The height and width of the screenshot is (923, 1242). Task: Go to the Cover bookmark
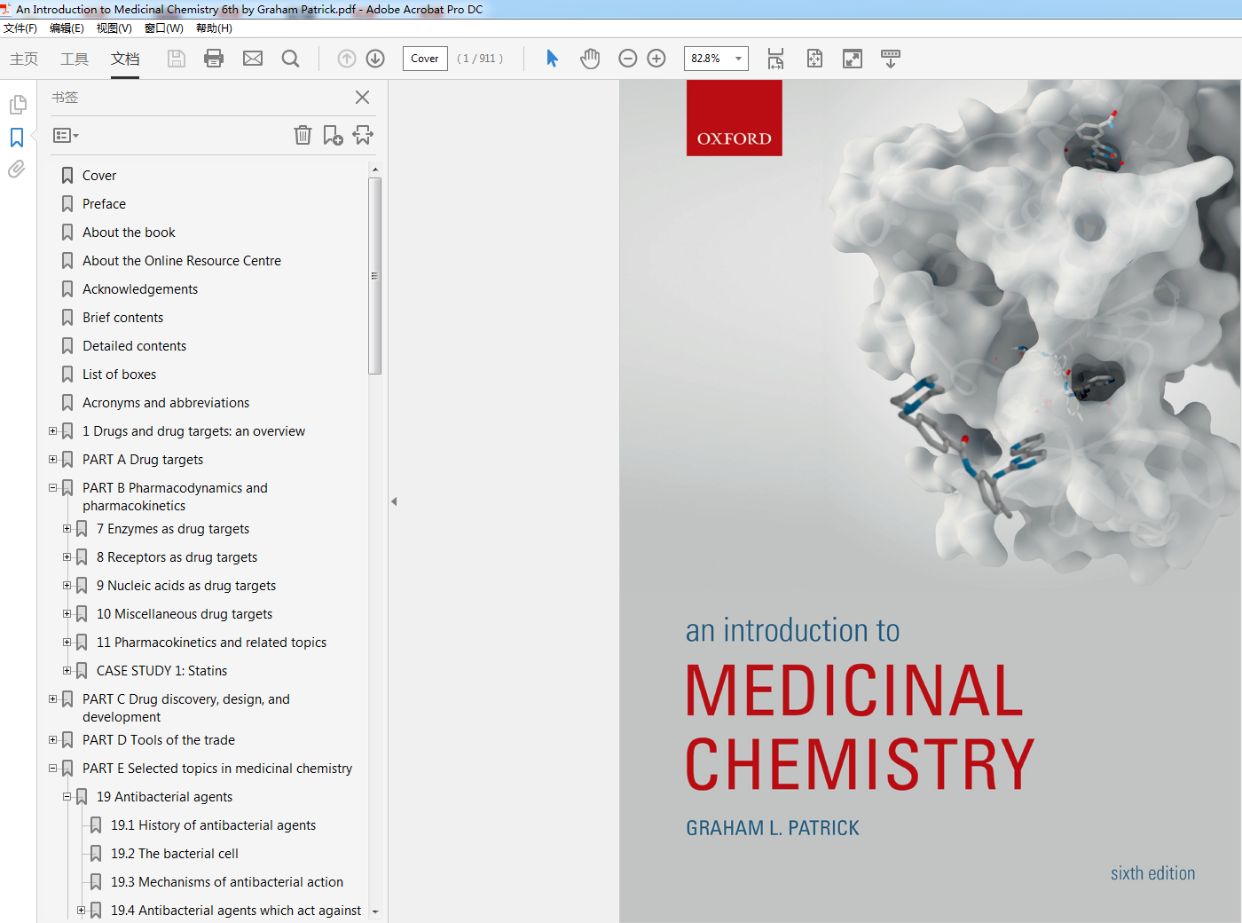[x=99, y=176]
